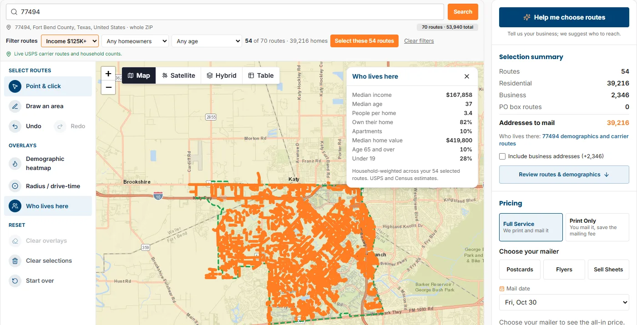
Task: Open the Mail date Fri, Oct 30 dropdown
Action: [x=564, y=302]
